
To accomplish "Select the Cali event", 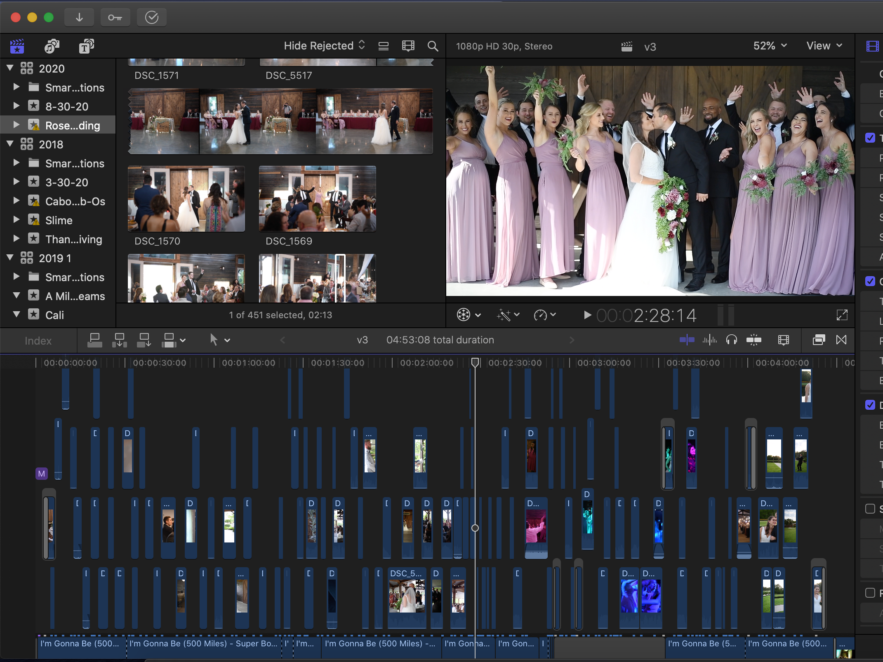I will click(x=54, y=315).
